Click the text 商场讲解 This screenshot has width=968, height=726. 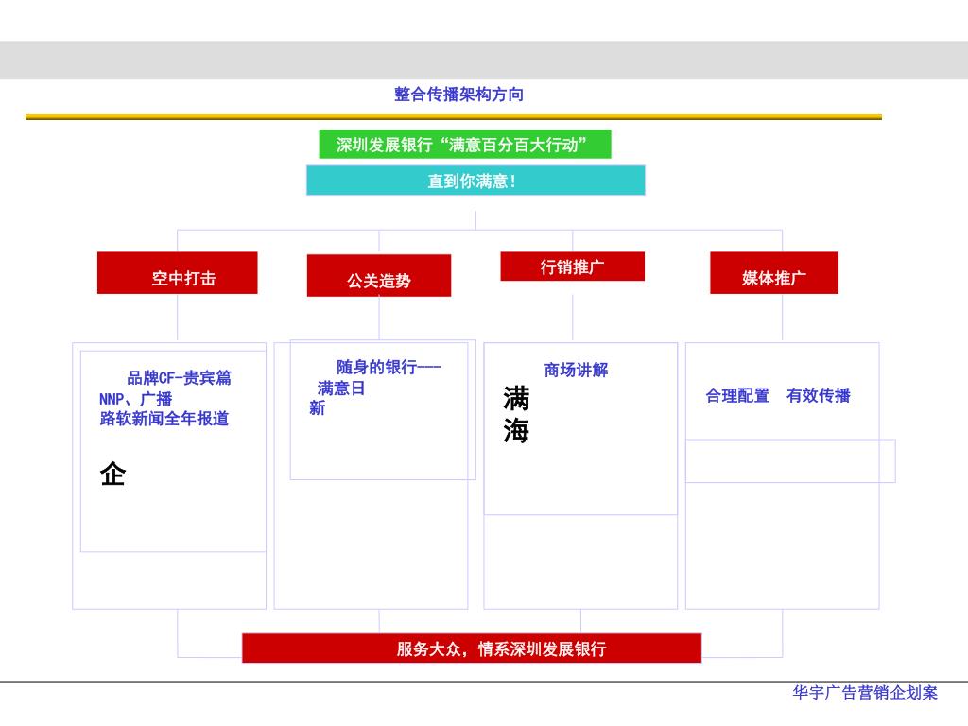tap(576, 370)
